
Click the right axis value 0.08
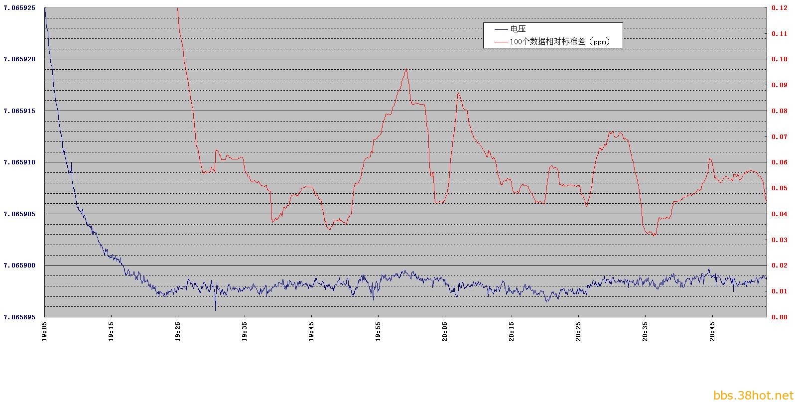[x=780, y=111]
